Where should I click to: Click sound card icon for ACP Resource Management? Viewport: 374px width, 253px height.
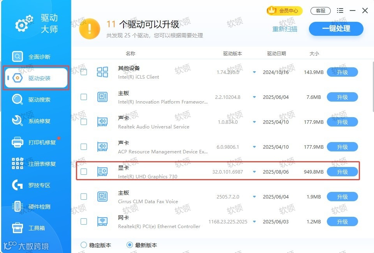click(102, 147)
